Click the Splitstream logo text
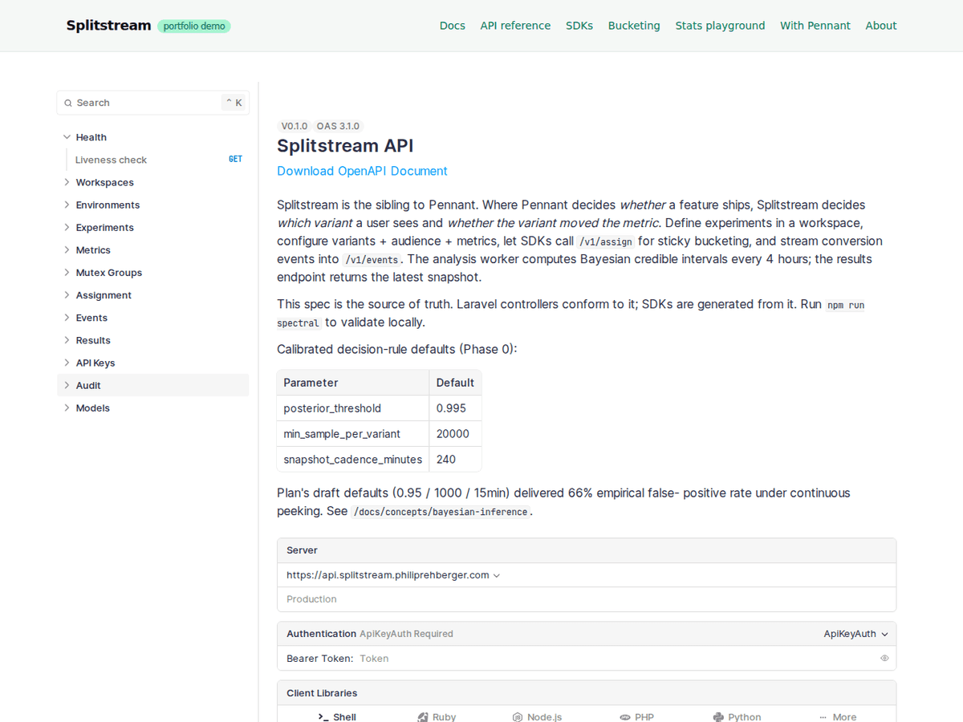 [x=108, y=26]
